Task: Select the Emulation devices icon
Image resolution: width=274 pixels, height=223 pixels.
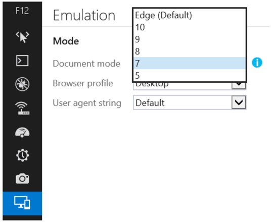Action: point(22,203)
